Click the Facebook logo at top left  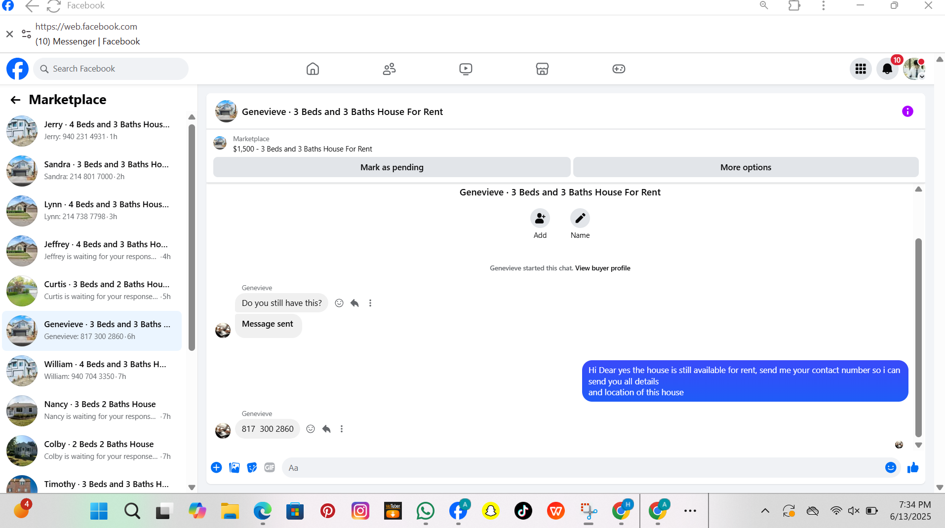point(17,69)
